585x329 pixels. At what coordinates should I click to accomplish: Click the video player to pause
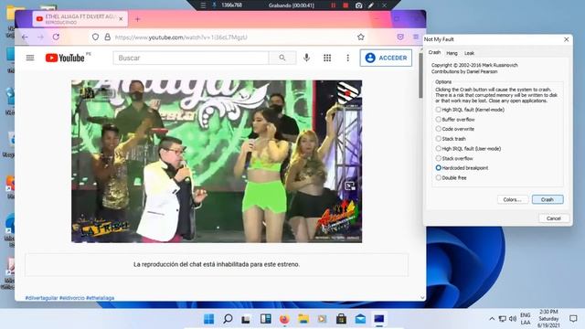tap(217, 161)
